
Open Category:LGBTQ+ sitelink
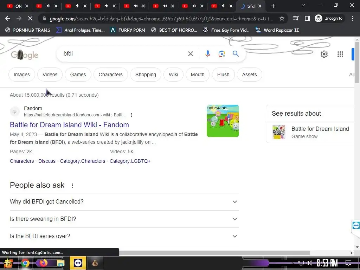tap(130, 161)
